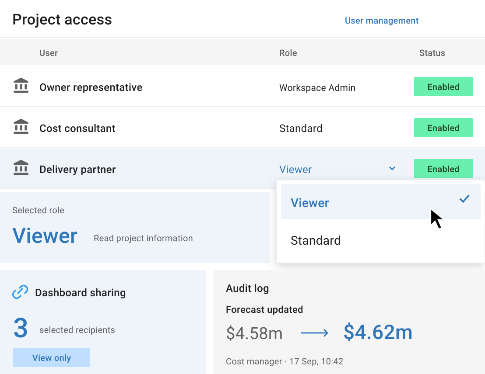
Task: Click the Read project information description
Action: 143,238
